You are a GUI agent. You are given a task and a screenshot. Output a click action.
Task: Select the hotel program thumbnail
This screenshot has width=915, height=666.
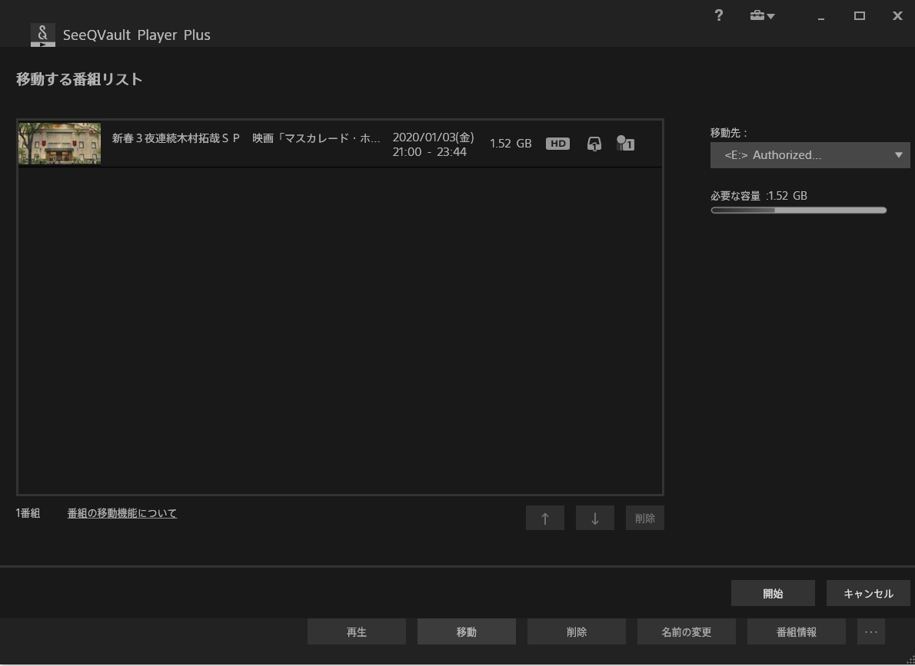click(x=60, y=144)
